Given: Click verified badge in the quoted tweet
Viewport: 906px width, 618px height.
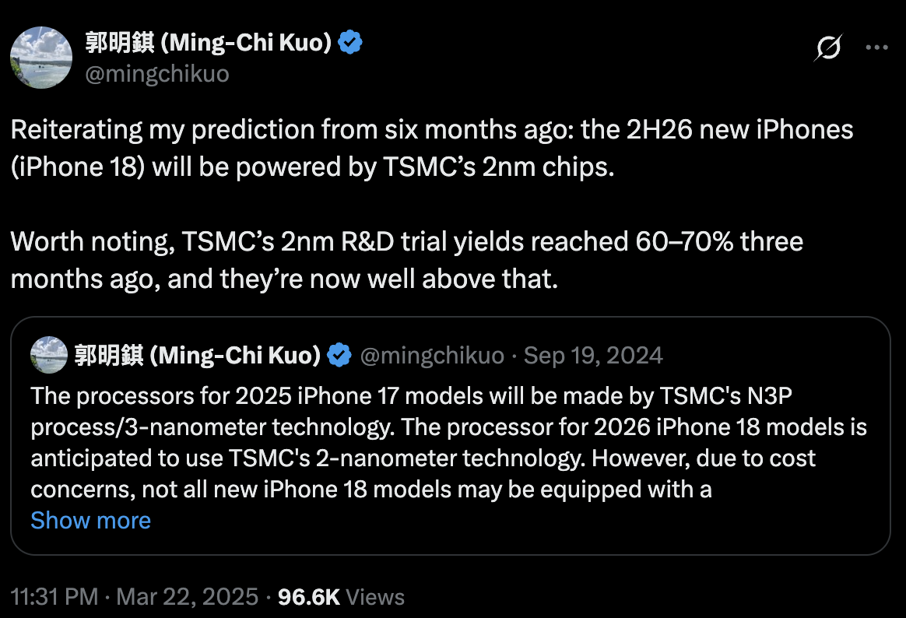Looking at the screenshot, I should point(339,355).
